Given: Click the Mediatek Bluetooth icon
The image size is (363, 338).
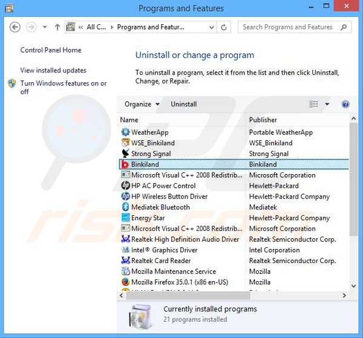Looking at the screenshot, I should click(x=125, y=207).
